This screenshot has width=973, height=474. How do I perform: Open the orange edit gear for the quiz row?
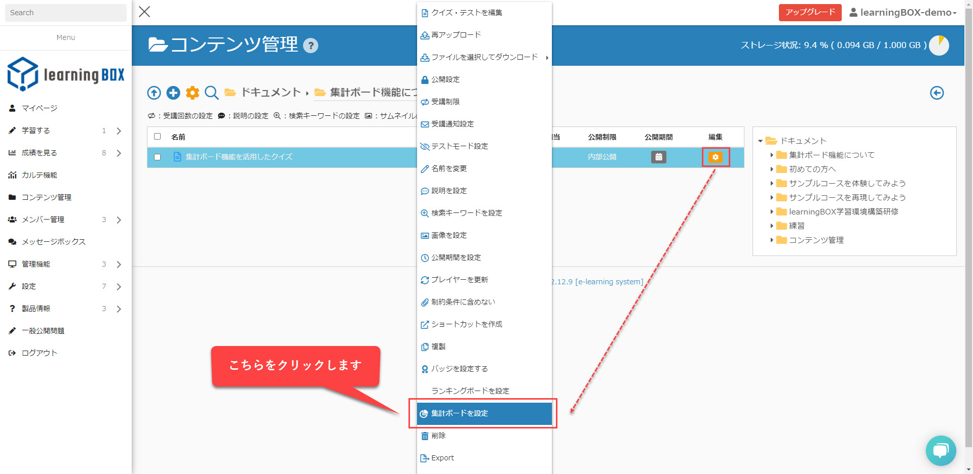(715, 157)
